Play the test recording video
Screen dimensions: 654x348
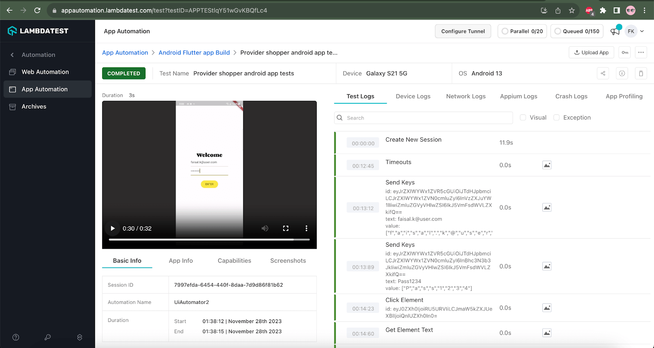(x=113, y=228)
